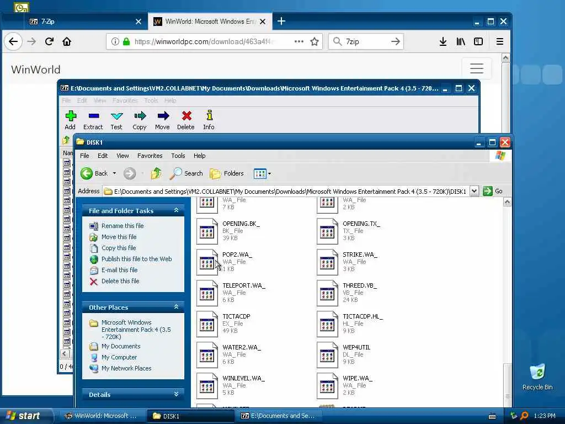Screen dimensions: 565x424
Task: Open My Documents from Other Places
Action: [x=121, y=346]
